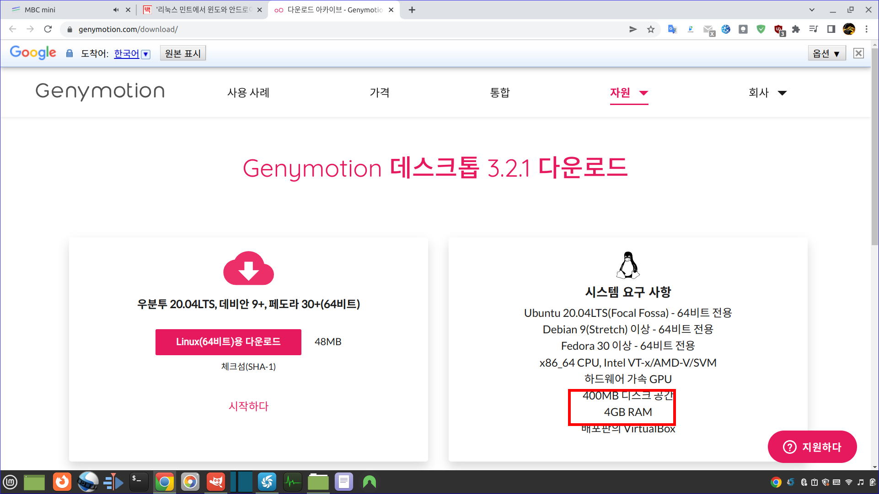Expand the target language dropdown arrow
Image resolution: width=879 pixels, height=494 pixels.
point(146,54)
